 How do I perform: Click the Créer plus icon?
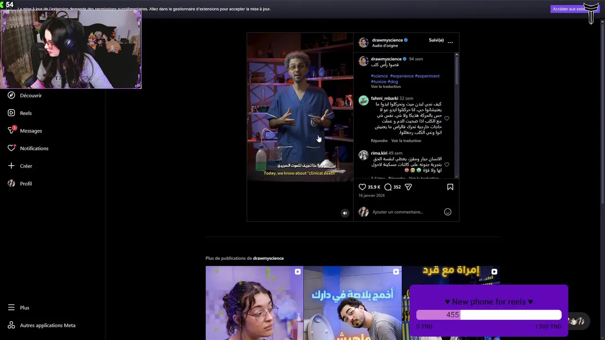pyautogui.click(x=11, y=166)
